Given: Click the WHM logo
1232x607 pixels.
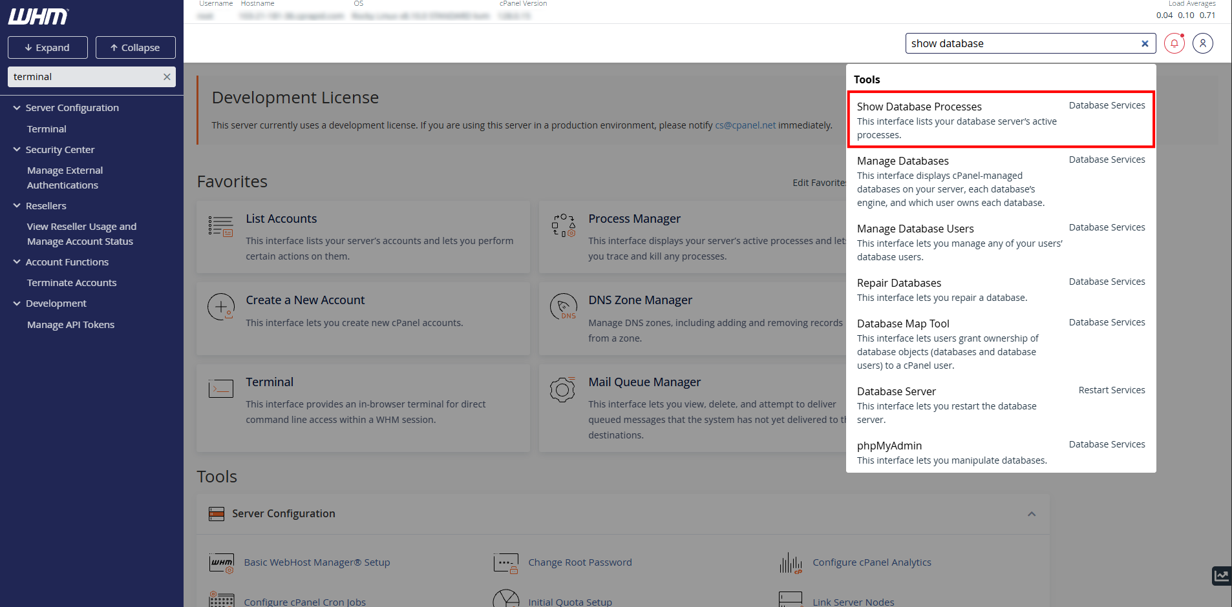Looking at the screenshot, I should click(38, 17).
